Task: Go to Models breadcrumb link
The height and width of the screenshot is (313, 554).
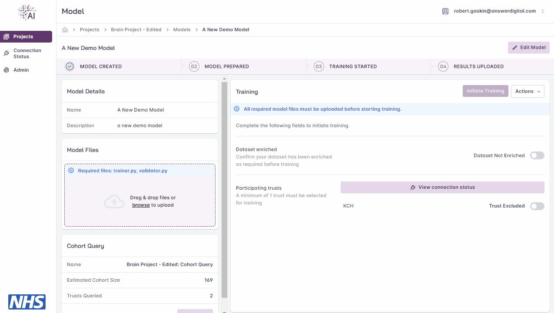Action: 182,30
